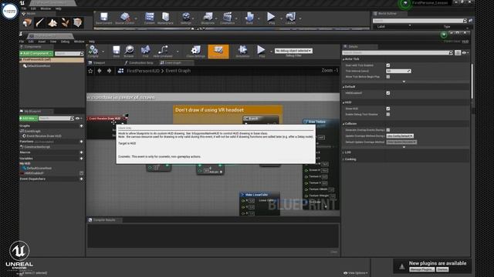Click Save Current in main editor toolbar
This screenshot has height=277, width=494.
(103, 18)
